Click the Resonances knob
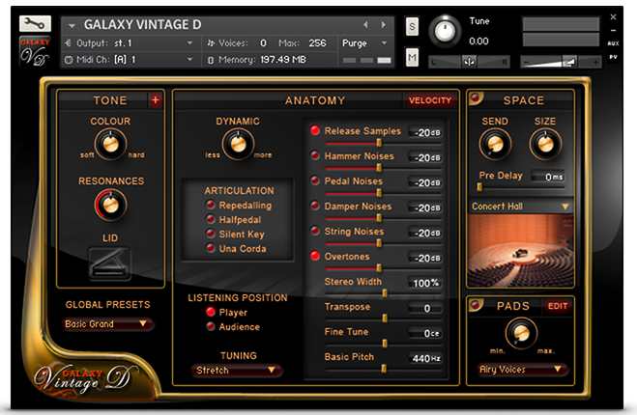The height and width of the screenshot is (415, 637). [110, 205]
